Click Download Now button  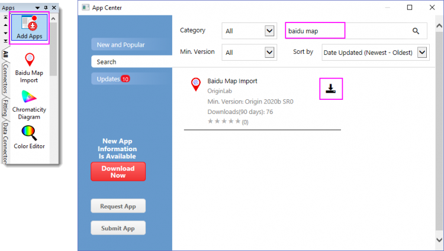[118, 172]
